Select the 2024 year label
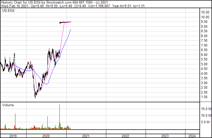The height and width of the screenshot is (138, 212). pyautogui.click(x=192, y=136)
